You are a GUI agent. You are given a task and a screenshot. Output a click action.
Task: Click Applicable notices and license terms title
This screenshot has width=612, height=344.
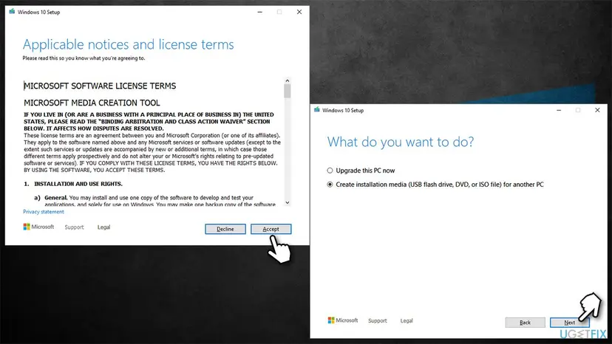point(128,44)
